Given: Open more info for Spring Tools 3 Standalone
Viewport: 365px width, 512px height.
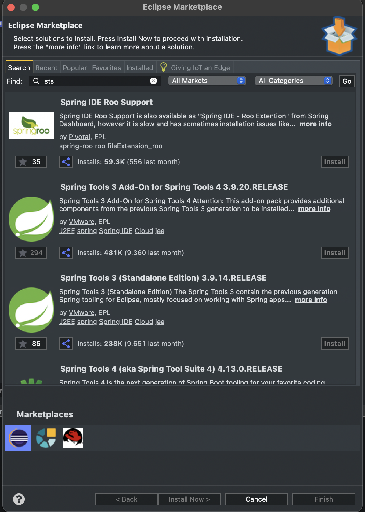Looking at the screenshot, I should (x=311, y=300).
